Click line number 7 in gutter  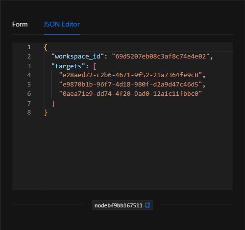click(29, 104)
